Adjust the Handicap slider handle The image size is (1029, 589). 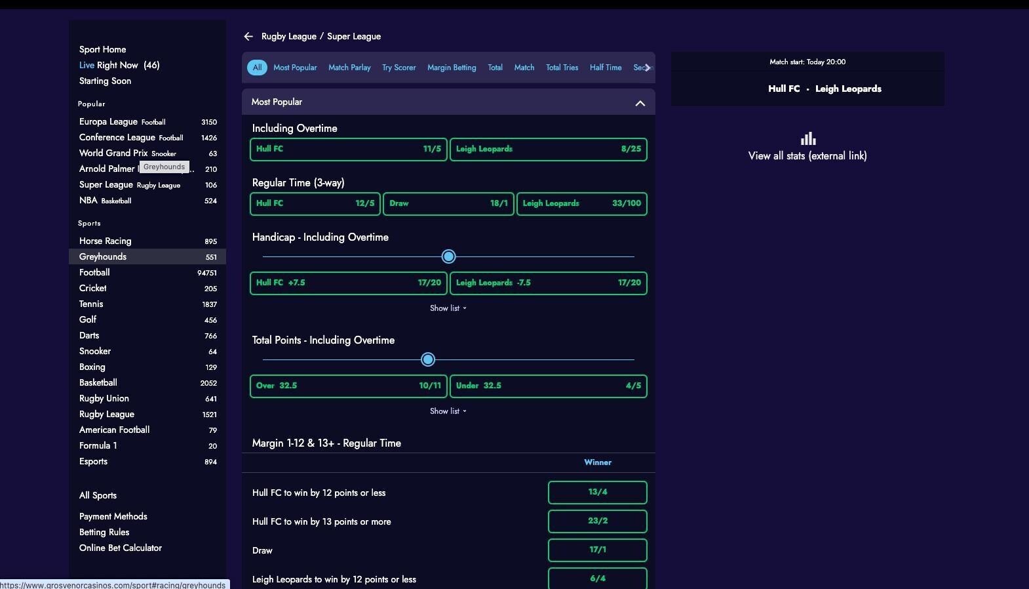pyautogui.click(x=448, y=256)
